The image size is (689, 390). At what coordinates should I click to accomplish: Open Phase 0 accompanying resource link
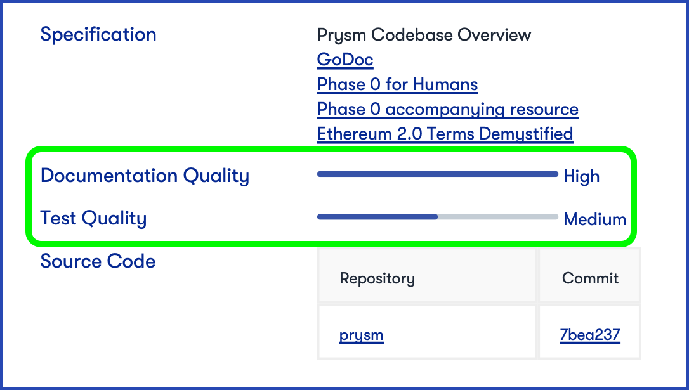(x=447, y=109)
